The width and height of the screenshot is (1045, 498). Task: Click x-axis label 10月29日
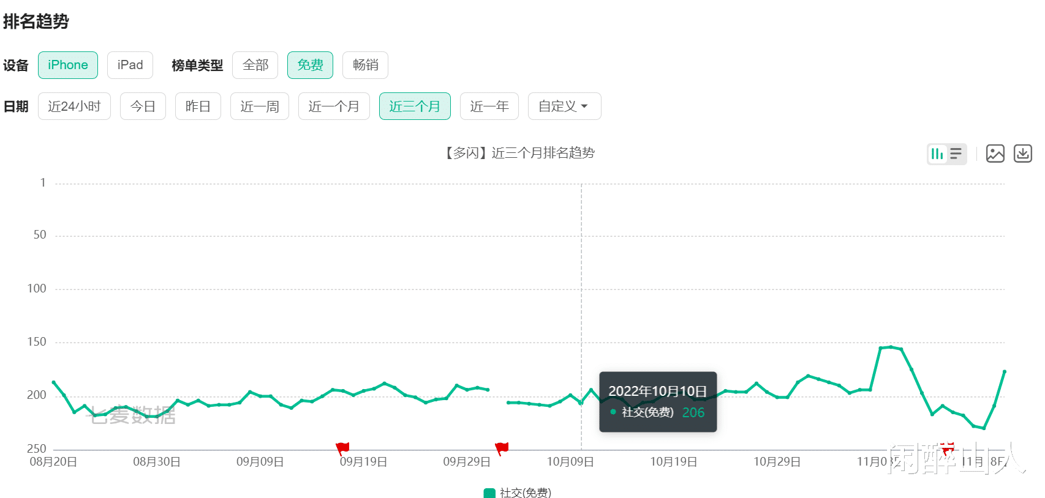tap(777, 462)
